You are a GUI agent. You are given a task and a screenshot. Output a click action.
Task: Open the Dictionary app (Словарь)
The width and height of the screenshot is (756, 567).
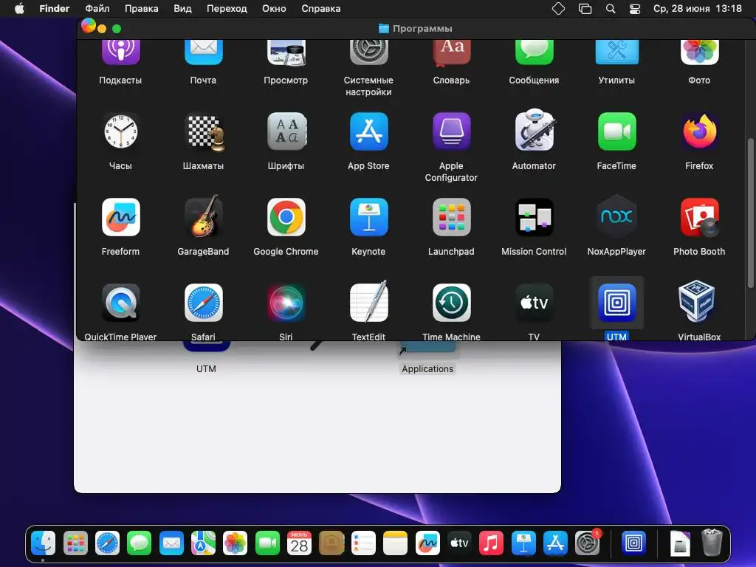click(452, 52)
